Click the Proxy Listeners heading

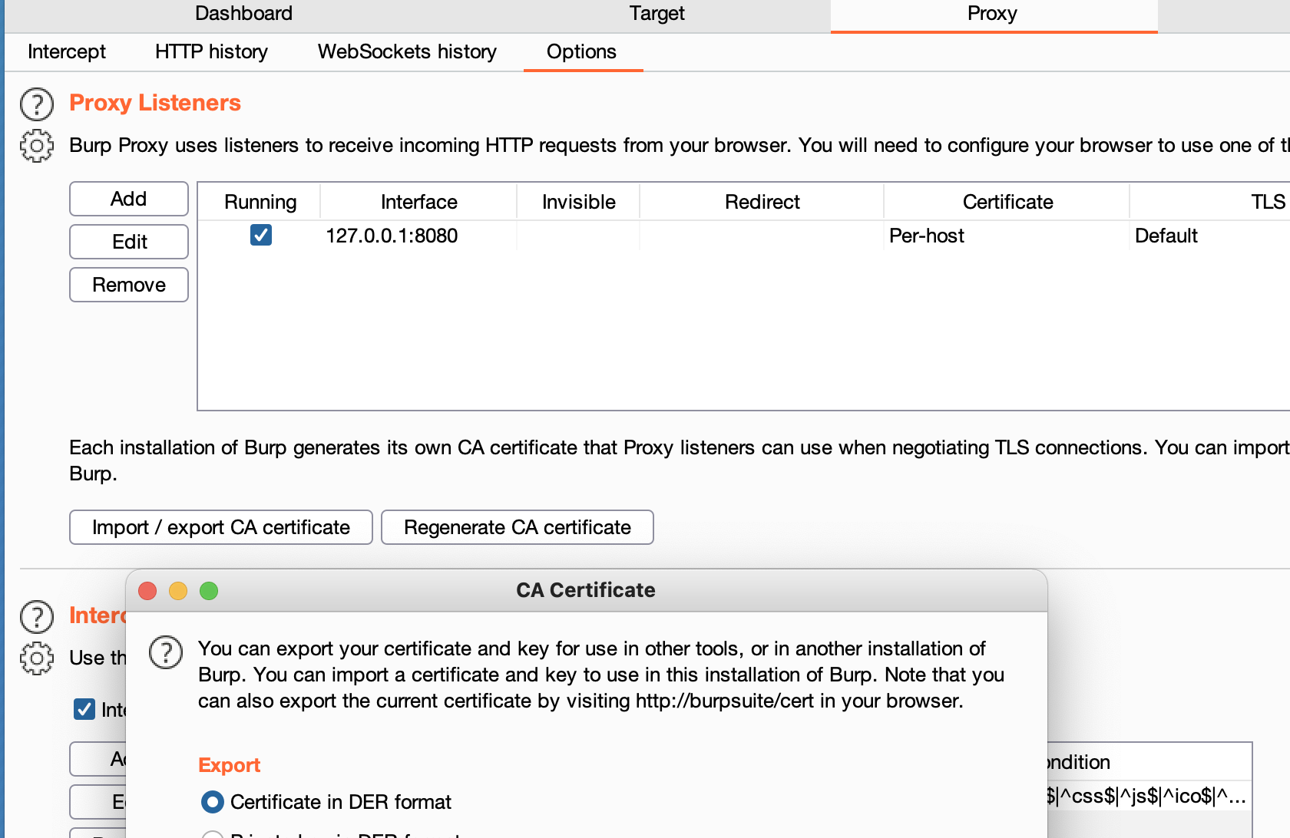(155, 103)
